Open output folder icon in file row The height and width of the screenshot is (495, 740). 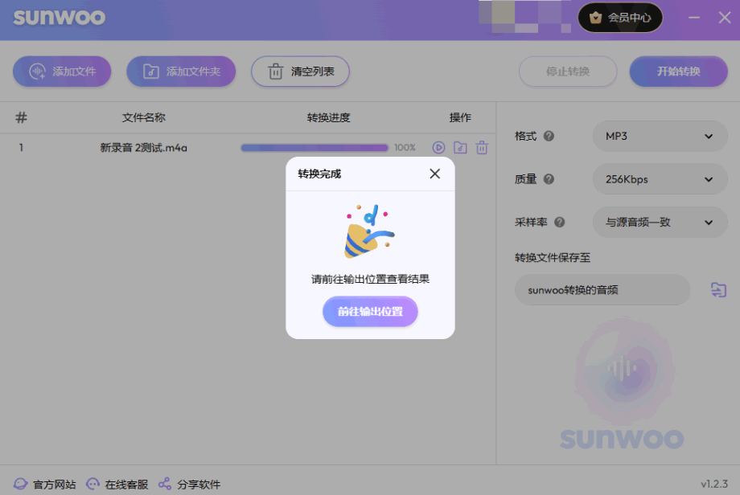[460, 147]
